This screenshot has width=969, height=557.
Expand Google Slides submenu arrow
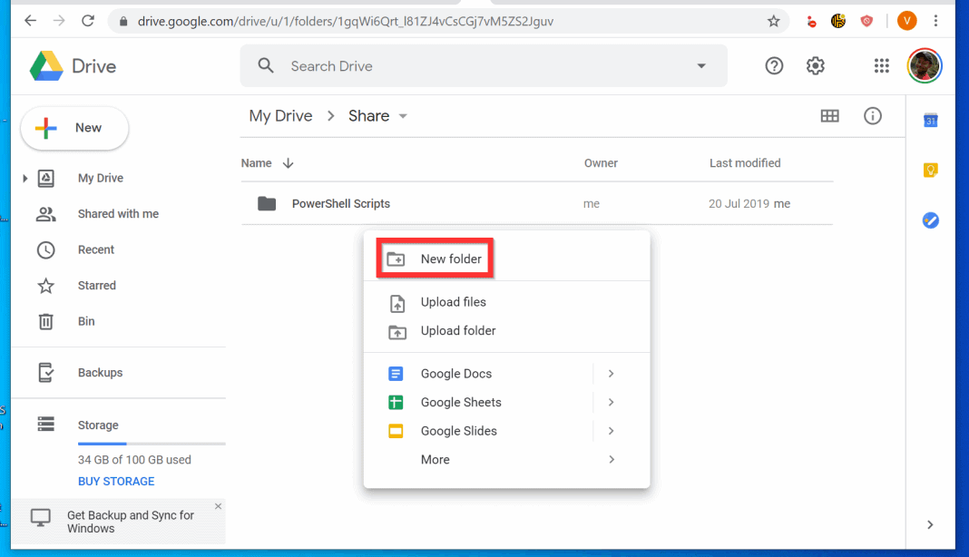tap(611, 431)
